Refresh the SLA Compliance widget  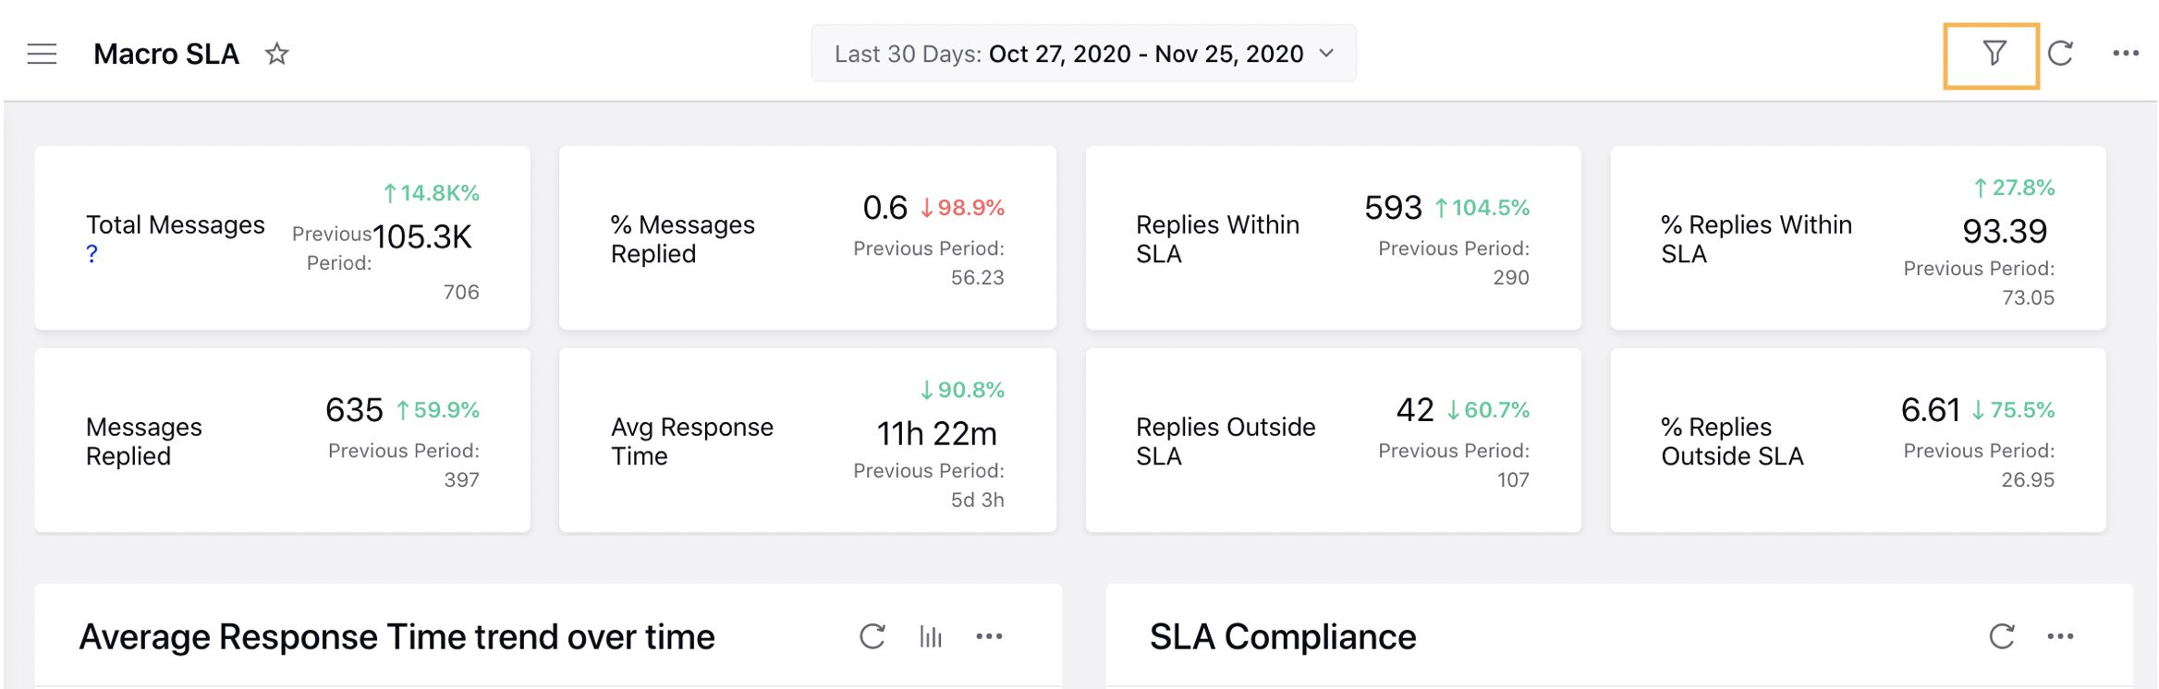tap(2001, 636)
